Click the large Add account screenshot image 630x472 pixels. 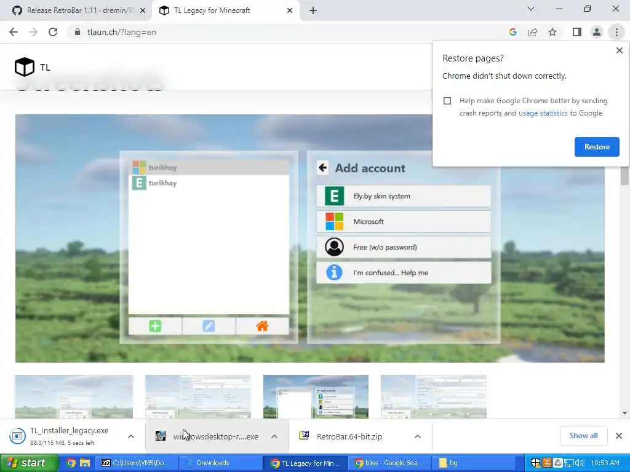pos(310,238)
